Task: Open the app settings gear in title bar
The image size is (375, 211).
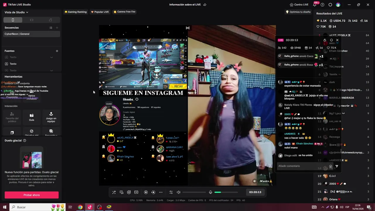Action: click(x=330, y=5)
